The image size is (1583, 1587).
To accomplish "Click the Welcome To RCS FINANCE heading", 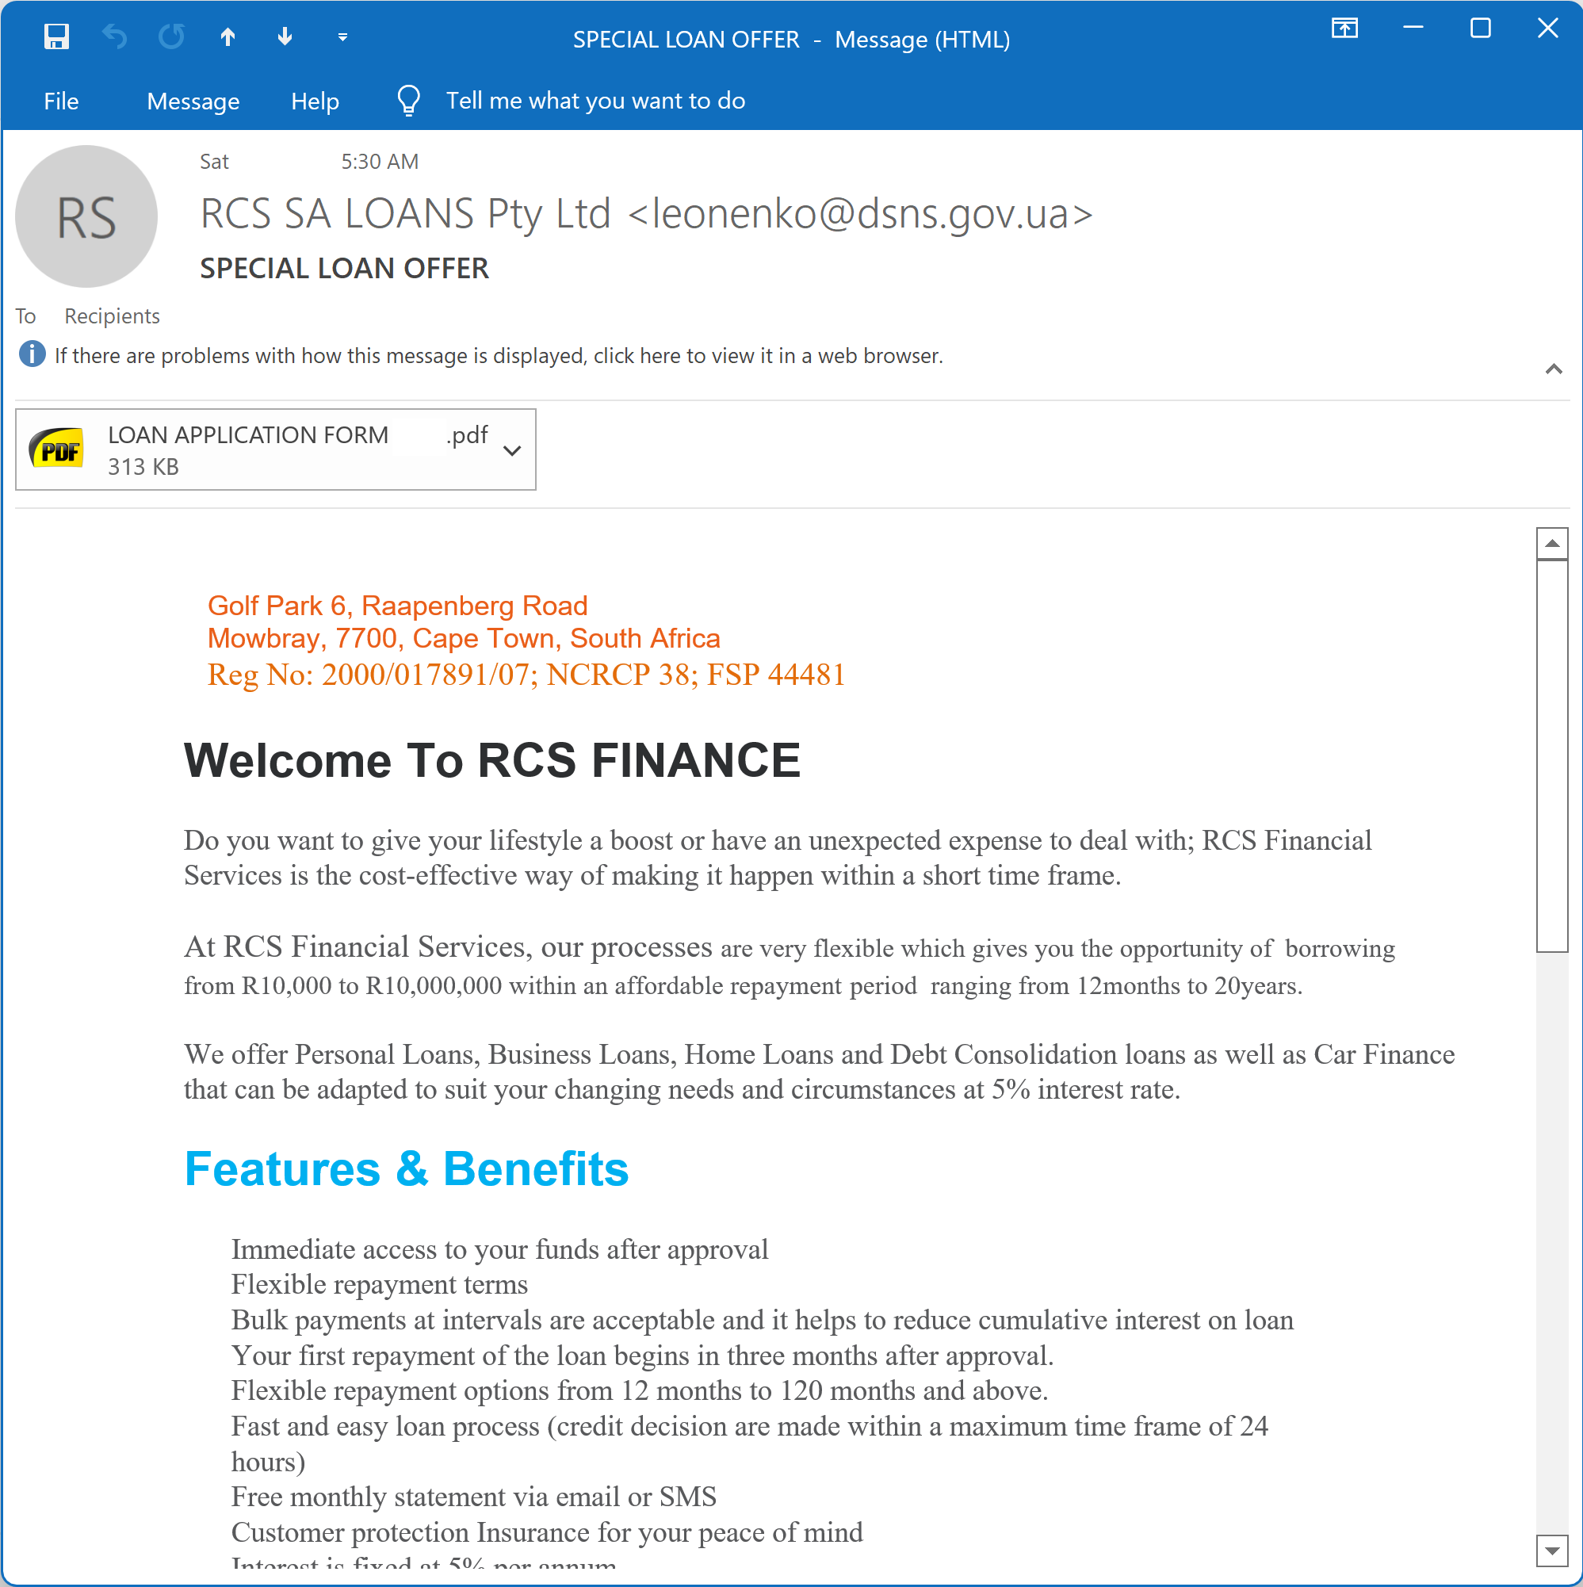I will [x=492, y=761].
